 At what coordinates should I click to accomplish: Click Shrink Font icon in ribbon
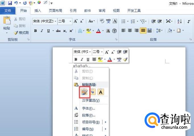(82, 21)
